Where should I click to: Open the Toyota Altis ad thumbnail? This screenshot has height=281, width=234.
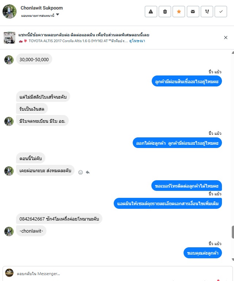[x=9, y=38]
